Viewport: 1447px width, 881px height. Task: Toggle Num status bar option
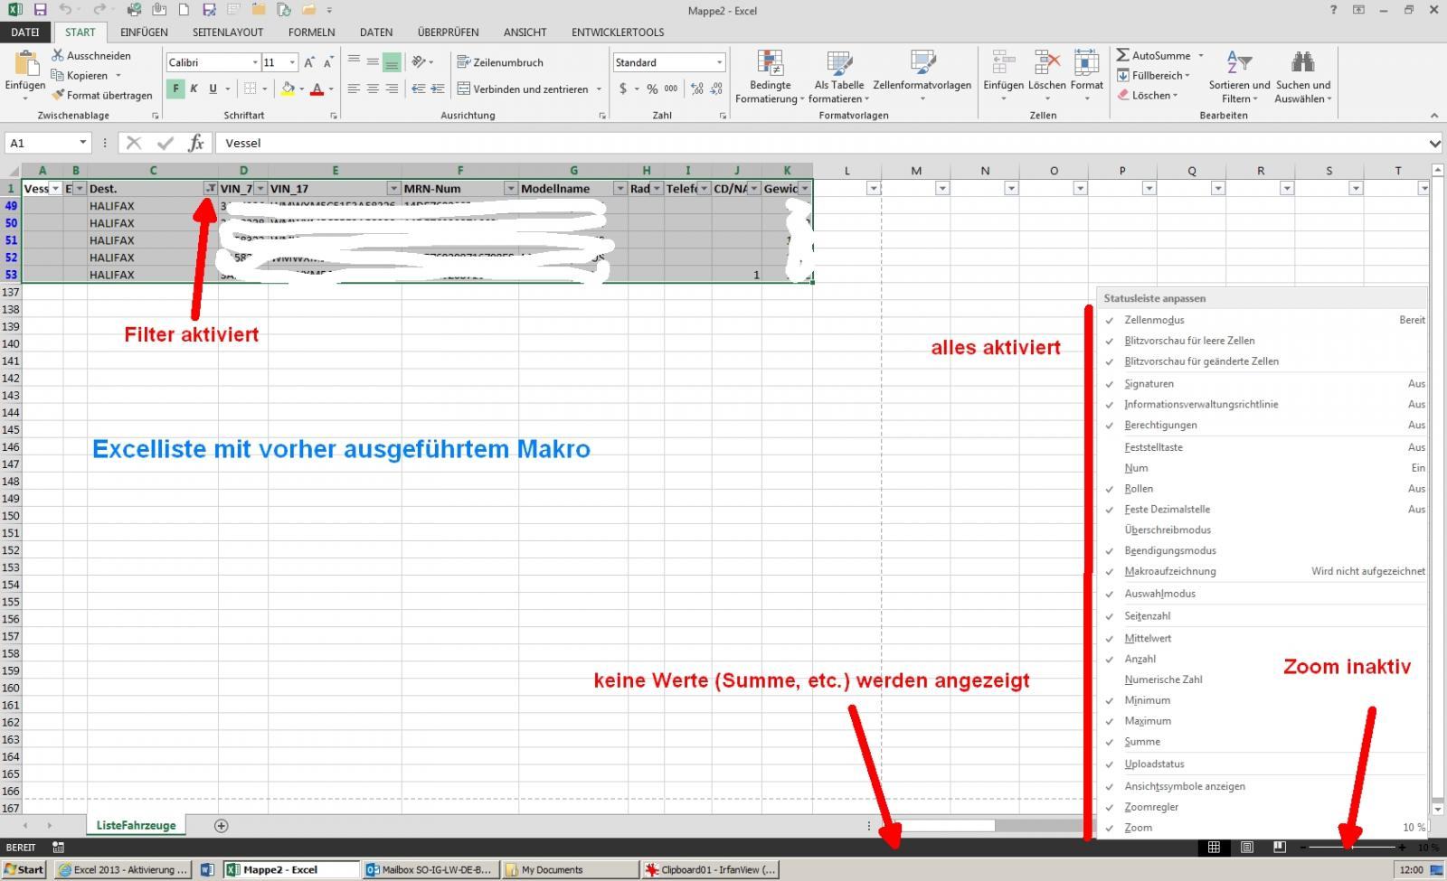[x=1263, y=468]
